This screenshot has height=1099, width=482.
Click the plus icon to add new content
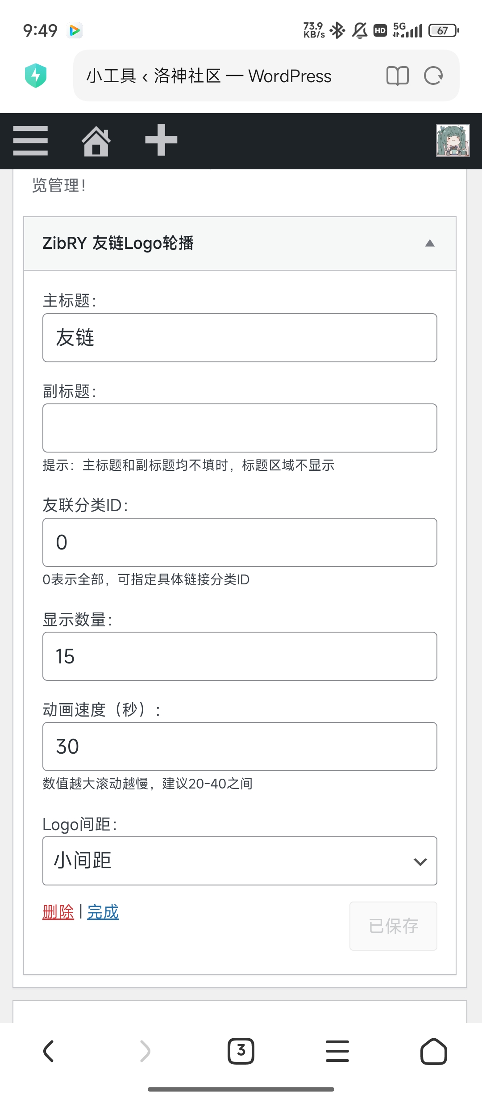tap(162, 140)
